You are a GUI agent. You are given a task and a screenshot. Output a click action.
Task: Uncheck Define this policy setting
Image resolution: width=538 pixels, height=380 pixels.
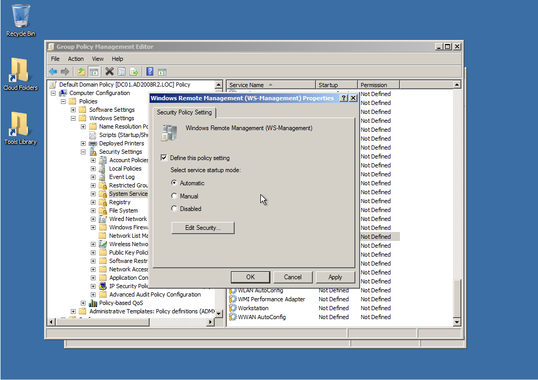point(164,158)
